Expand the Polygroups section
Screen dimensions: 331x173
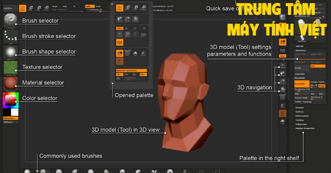pyautogui.click(x=301, y=124)
